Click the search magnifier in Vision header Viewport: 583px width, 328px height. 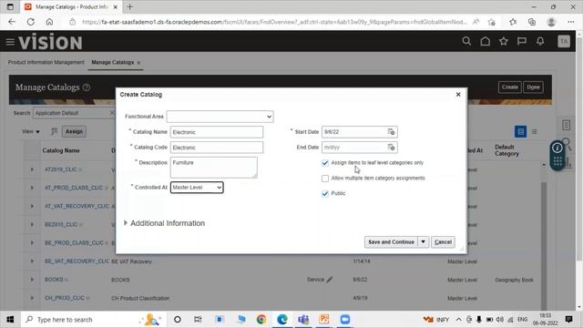pyautogui.click(x=466, y=41)
